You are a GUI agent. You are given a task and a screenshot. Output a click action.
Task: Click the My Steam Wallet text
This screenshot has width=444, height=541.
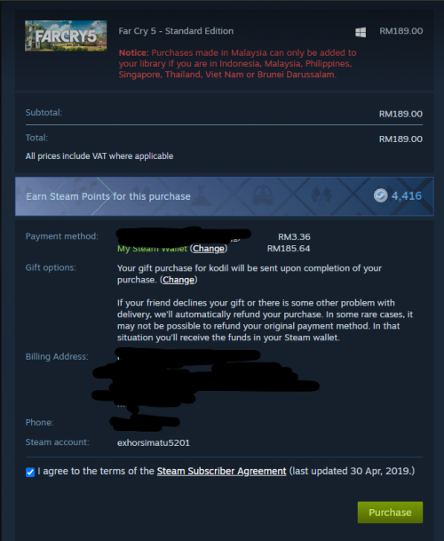[x=152, y=249]
